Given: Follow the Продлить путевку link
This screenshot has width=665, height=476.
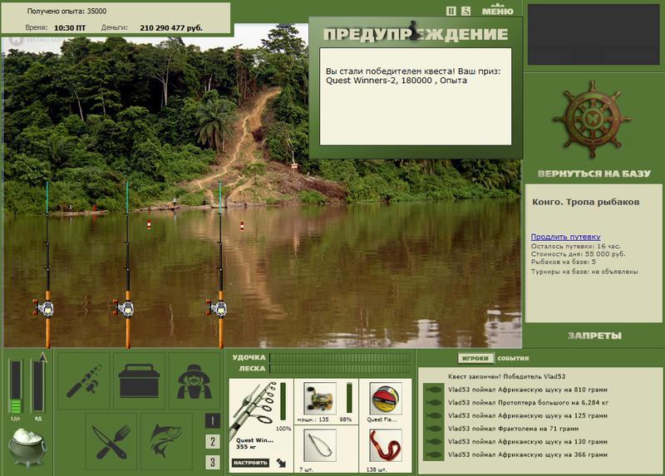Looking at the screenshot, I should (x=566, y=237).
